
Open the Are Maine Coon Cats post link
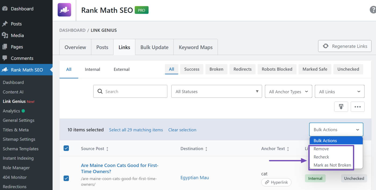point(120,168)
